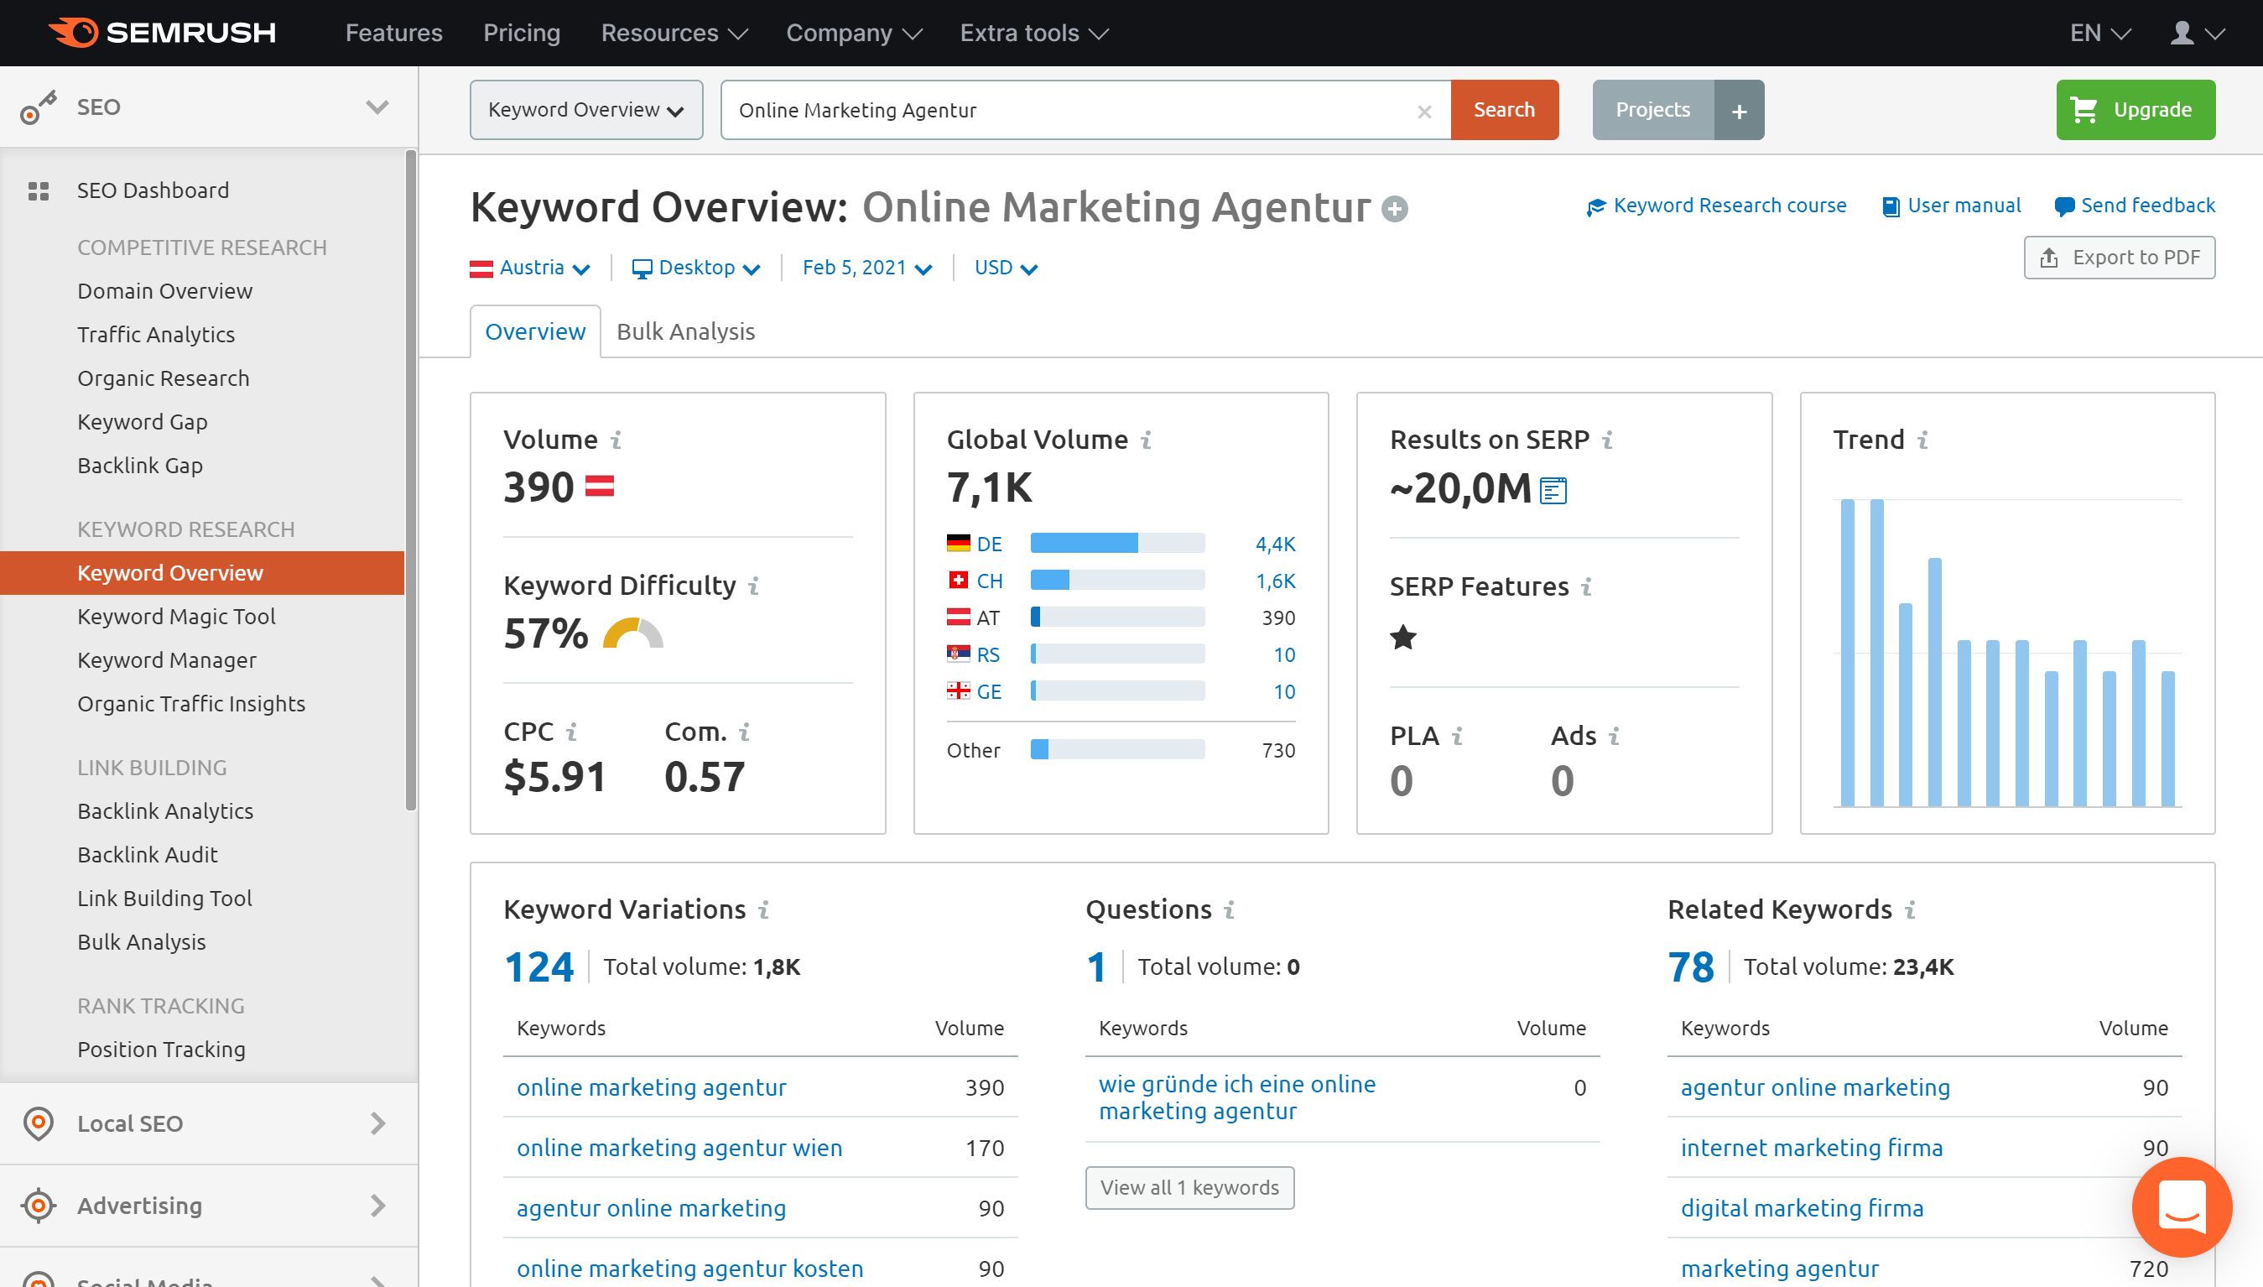Switch to the Bulk Analysis tab
This screenshot has height=1287, width=2263.
(686, 331)
